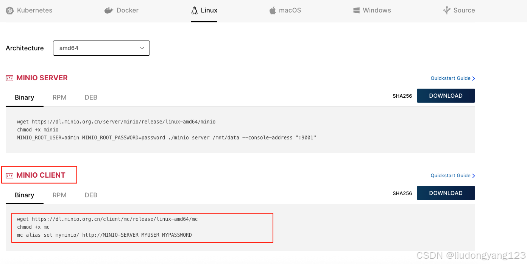Click DOWNLOAD for MinIO Server
Image resolution: width=527 pixels, height=264 pixels.
tap(446, 95)
